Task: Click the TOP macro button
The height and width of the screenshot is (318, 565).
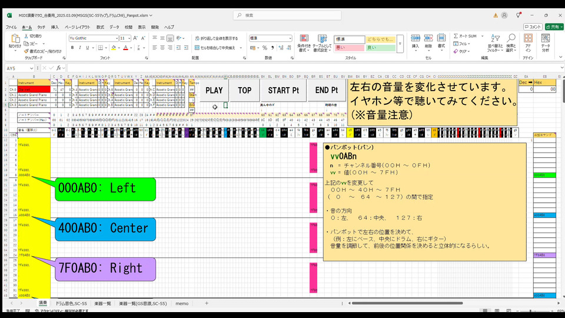Action: (245, 91)
